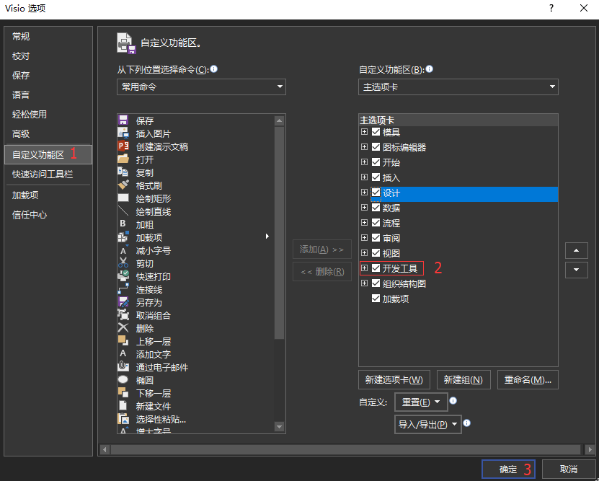599x481 pixels.
Task: Click the 重命名(M)... button
Action: (x=528, y=380)
